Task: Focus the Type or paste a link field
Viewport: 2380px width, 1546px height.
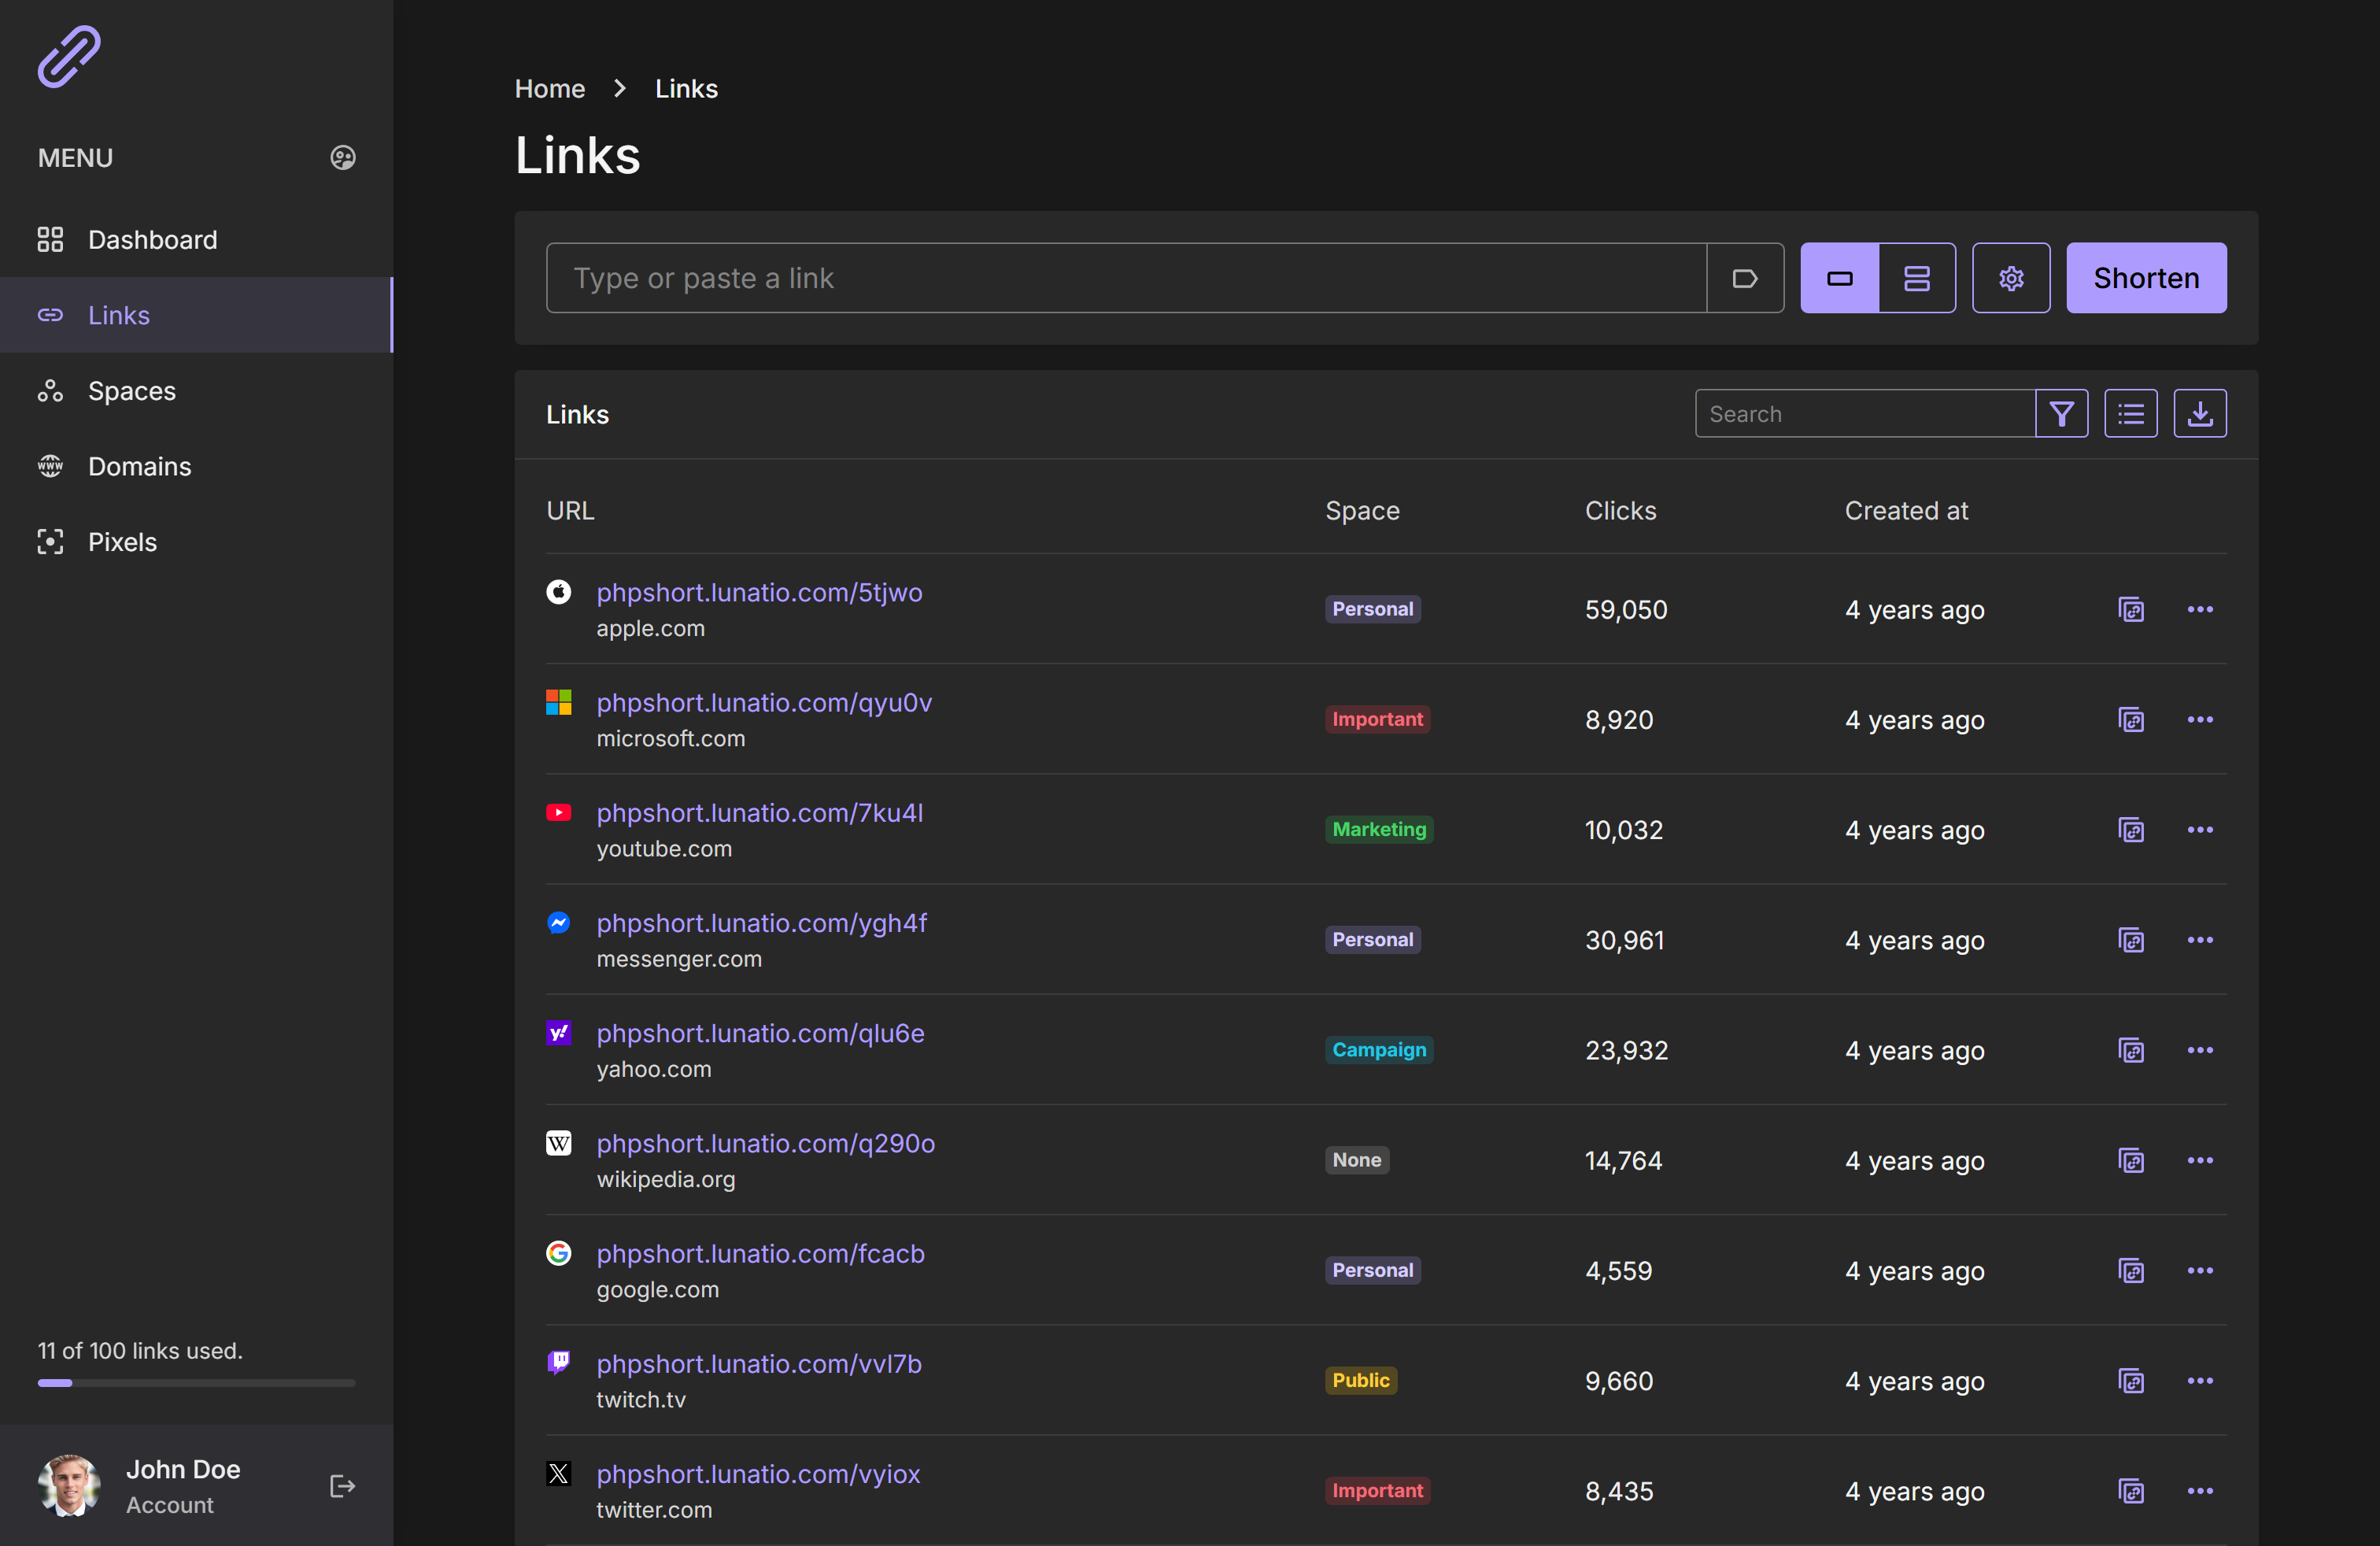Action: (x=1125, y=278)
